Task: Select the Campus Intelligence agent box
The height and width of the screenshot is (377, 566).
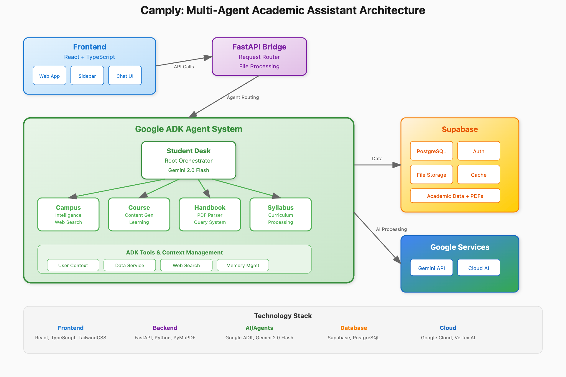Action: tap(68, 214)
